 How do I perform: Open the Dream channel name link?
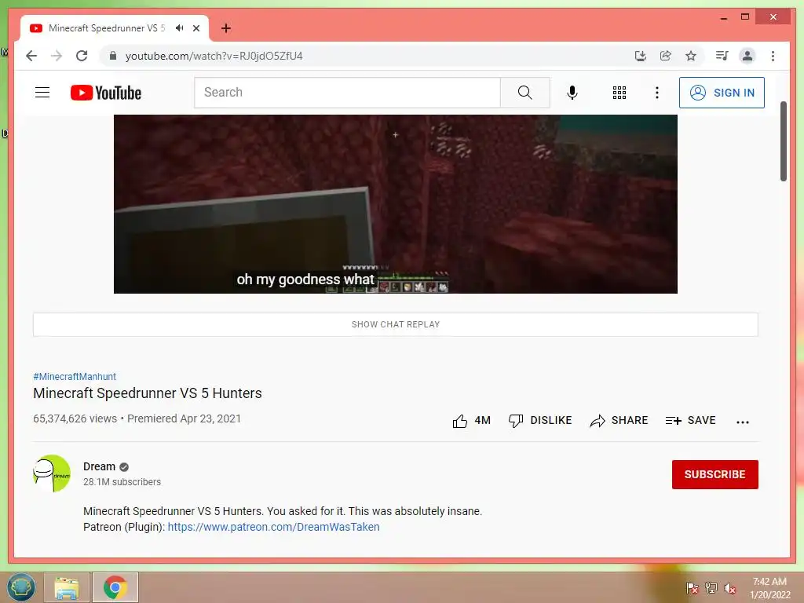click(99, 466)
